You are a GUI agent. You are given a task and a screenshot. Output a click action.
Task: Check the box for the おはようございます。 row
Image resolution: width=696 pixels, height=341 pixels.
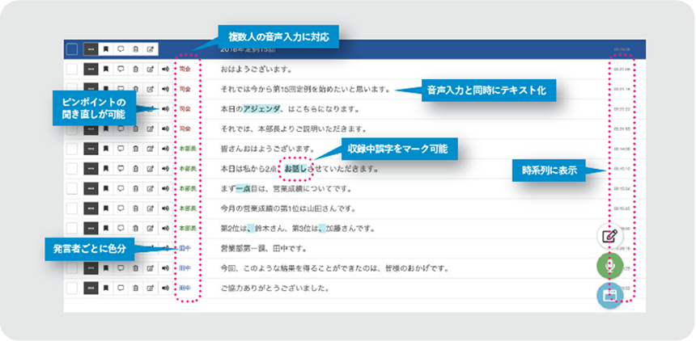coord(71,69)
